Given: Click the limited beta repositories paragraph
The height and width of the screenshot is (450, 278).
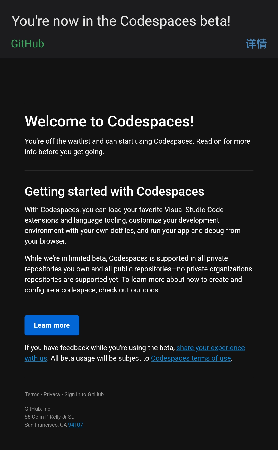Looking at the screenshot, I should 138,274.
